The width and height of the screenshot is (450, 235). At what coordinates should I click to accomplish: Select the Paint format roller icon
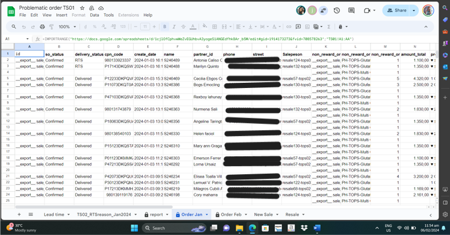(x=52, y=27)
